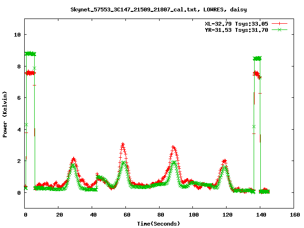Click the y-axis tick label 2
The height and width of the screenshot is (228, 304).
coord(19,161)
